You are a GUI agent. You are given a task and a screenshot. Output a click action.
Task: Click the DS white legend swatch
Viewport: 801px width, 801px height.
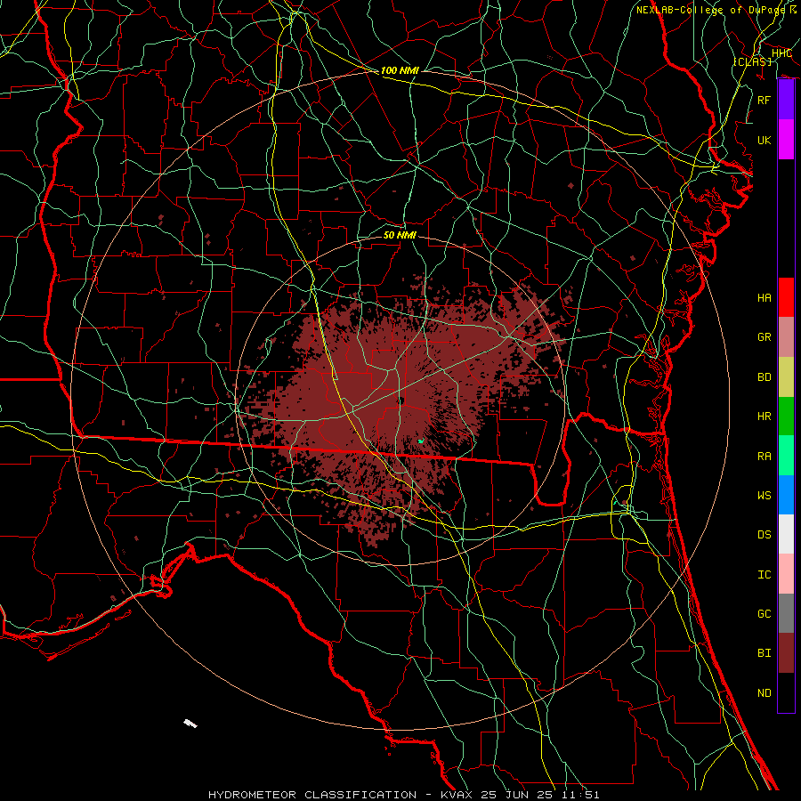tap(786, 534)
